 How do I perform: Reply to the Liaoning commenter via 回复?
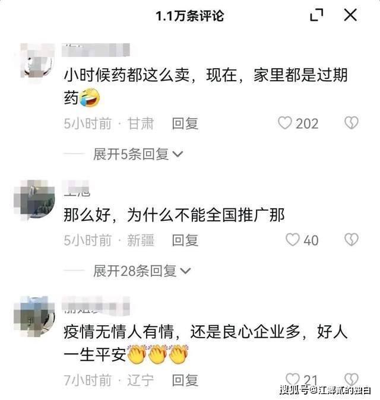185,380
